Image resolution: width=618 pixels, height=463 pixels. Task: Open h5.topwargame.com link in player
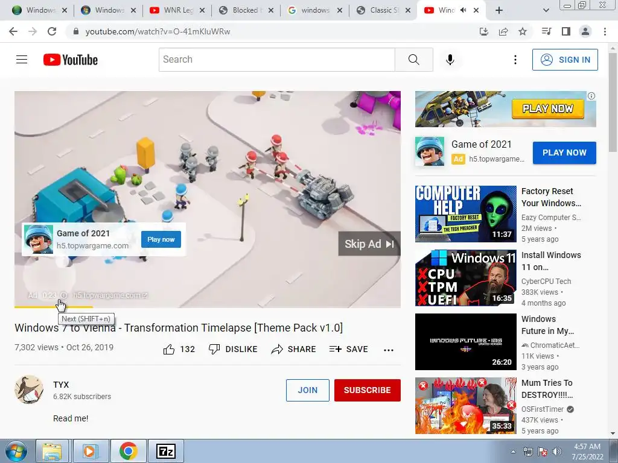point(110,295)
